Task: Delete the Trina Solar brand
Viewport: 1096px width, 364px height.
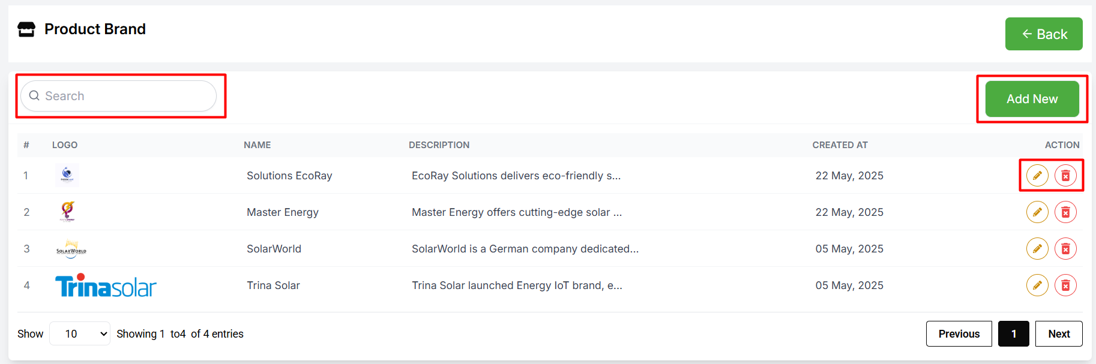Action: pyautogui.click(x=1065, y=285)
